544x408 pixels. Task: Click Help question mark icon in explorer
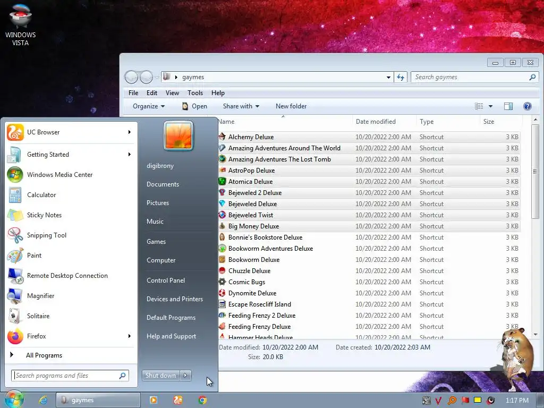point(527,106)
